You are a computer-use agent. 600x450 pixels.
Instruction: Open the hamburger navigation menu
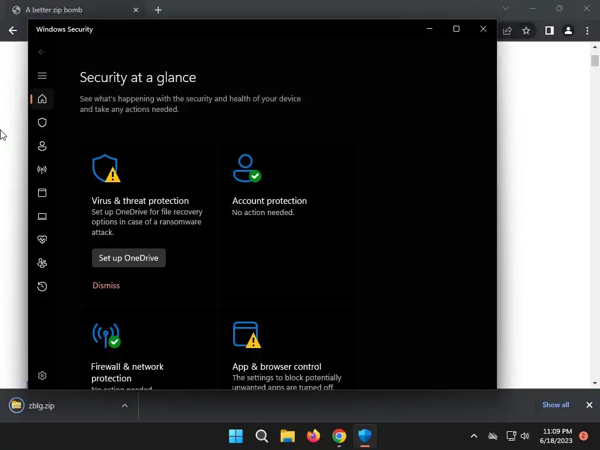point(42,76)
